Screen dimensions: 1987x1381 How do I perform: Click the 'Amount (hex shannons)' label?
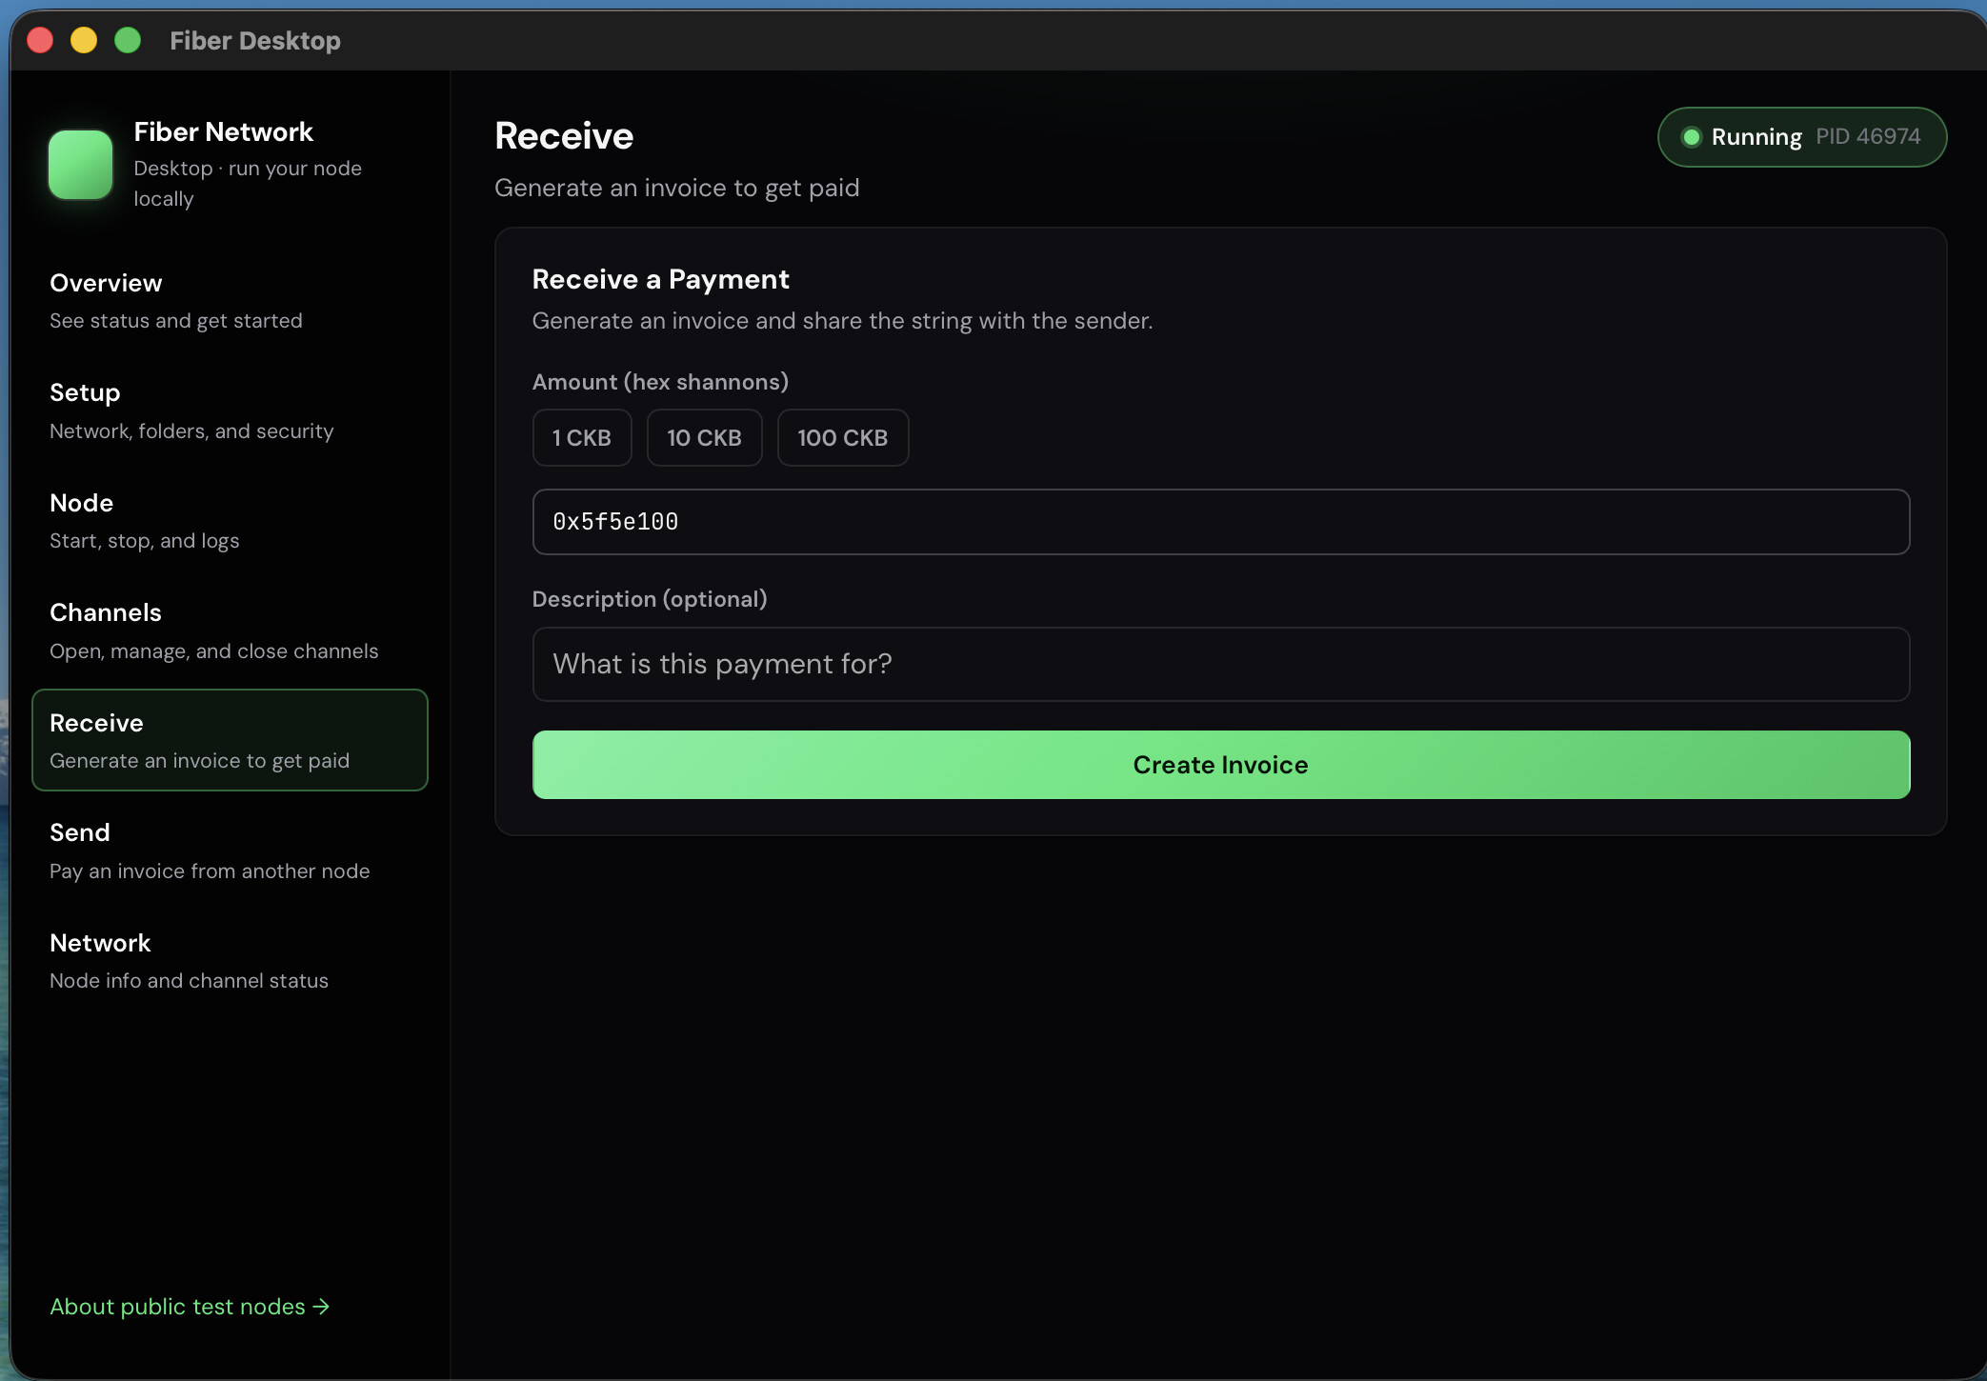(x=660, y=382)
